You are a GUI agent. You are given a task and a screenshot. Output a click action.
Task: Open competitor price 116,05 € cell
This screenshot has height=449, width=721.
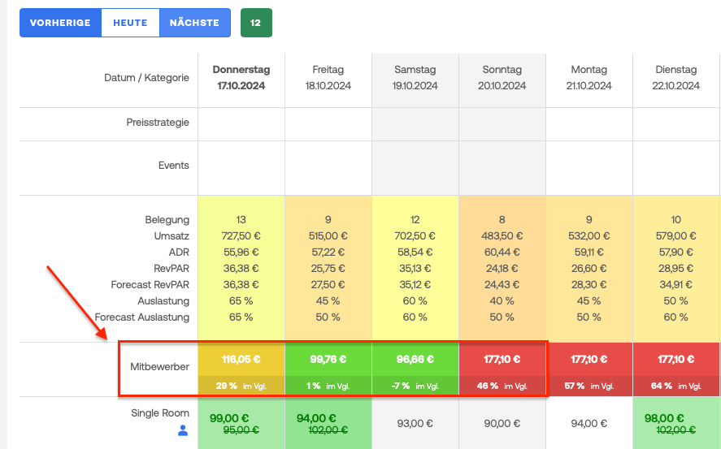point(241,359)
